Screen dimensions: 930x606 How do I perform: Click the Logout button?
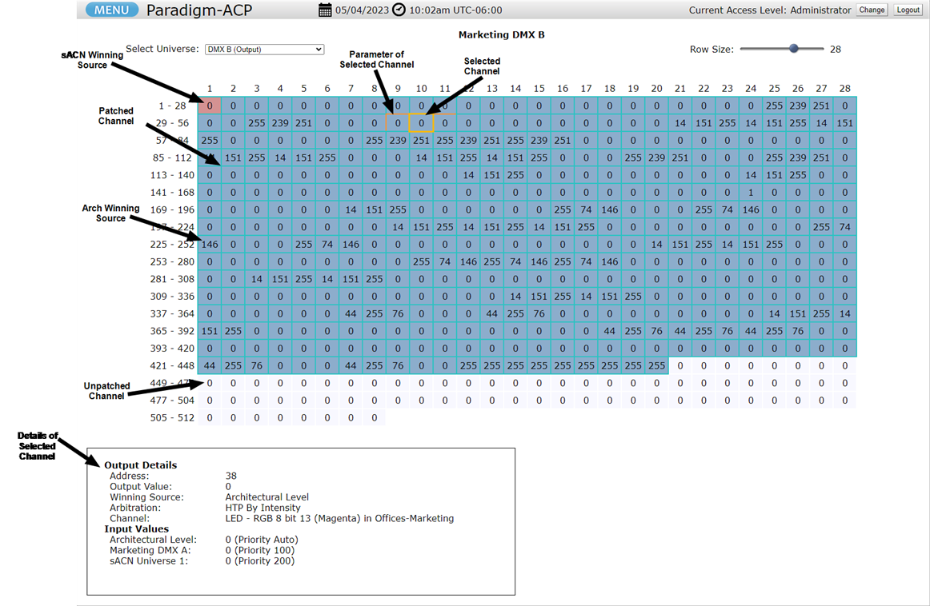(x=908, y=10)
